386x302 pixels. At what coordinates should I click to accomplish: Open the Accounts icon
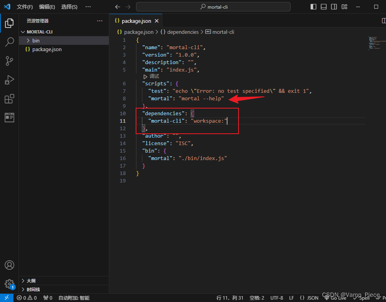9,265
